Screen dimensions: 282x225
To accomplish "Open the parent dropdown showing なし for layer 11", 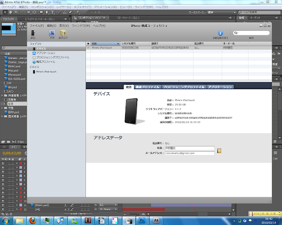I will [x=108, y=205].
